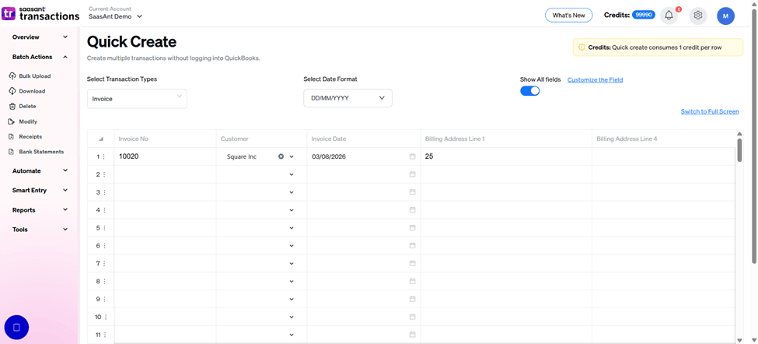Clear the Square Inc customer selection

pos(281,156)
